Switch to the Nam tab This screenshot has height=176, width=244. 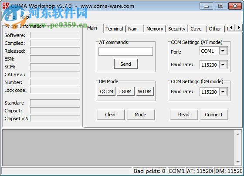pyautogui.click(x=133, y=29)
